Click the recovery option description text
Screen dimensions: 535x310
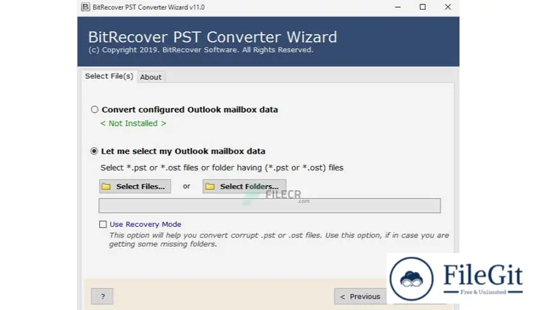click(x=279, y=240)
